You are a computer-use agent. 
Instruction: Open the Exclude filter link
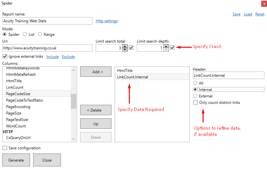(68, 57)
